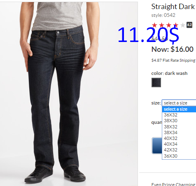Click the Straight Dark product title
The height and width of the screenshot is (186, 196).
pos(173,7)
